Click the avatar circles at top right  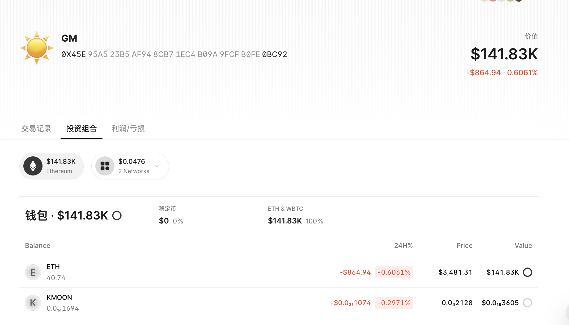pyautogui.click(x=502, y=1)
